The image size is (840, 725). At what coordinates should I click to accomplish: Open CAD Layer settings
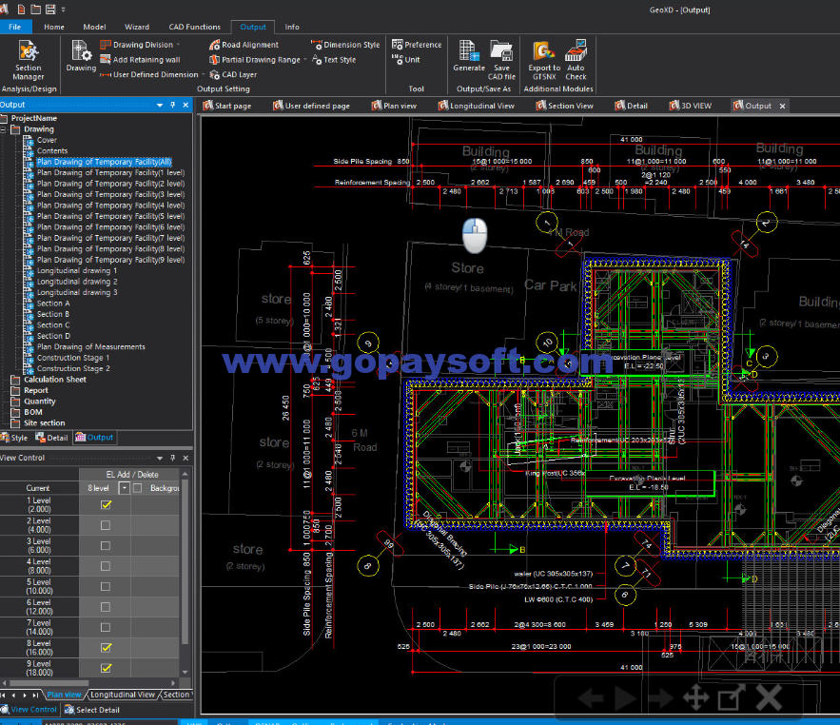[x=233, y=74]
